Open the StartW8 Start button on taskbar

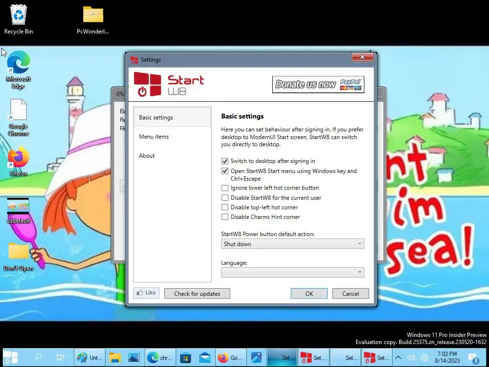point(11,357)
